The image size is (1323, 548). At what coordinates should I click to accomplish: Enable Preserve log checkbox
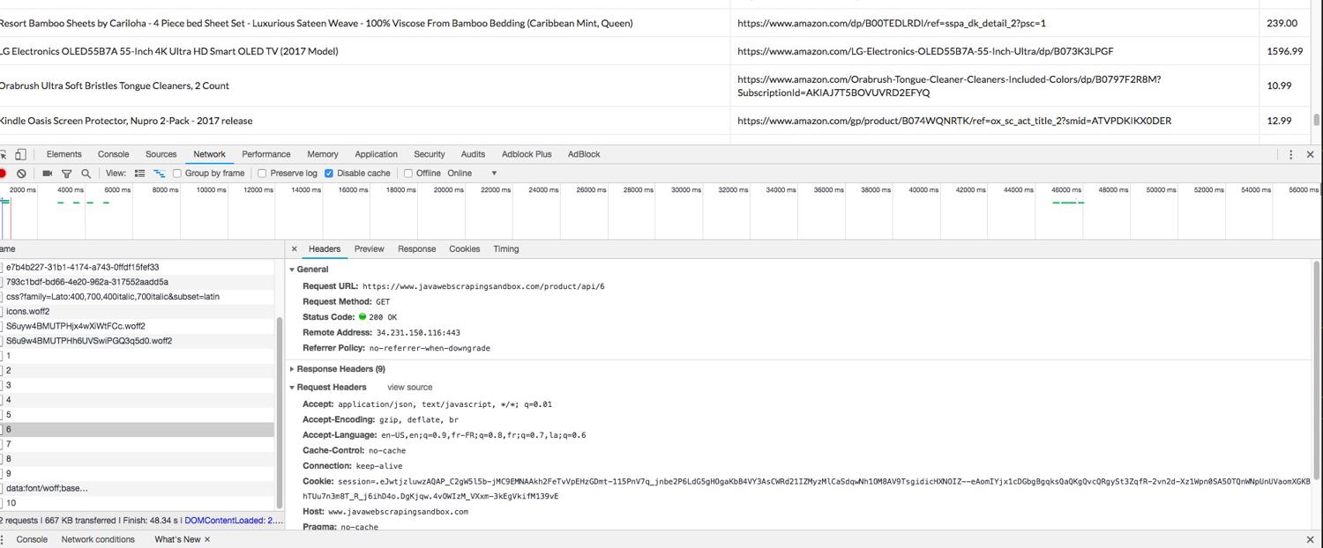click(262, 174)
